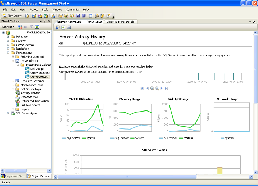Click the Save icon in main toolbar

coord(78,16)
